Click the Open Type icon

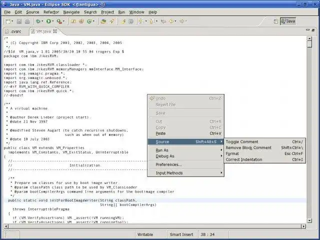pyautogui.click(x=103, y=21)
